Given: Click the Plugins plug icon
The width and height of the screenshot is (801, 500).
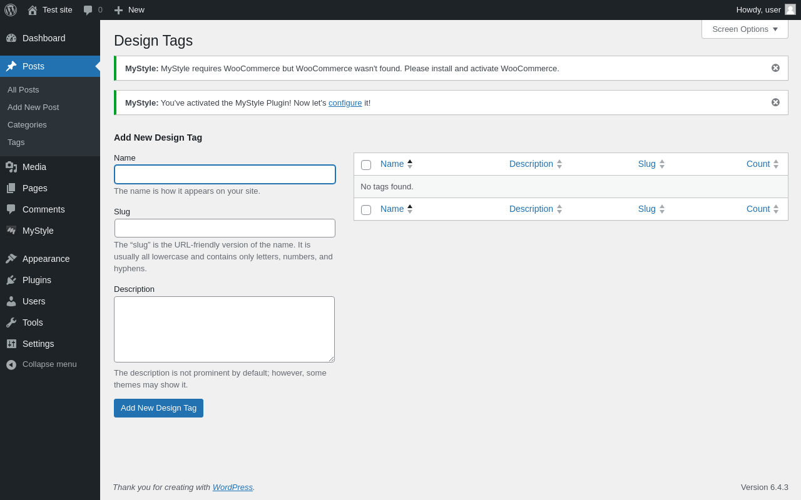Looking at the screenshot, I should [x=11, y=280].
